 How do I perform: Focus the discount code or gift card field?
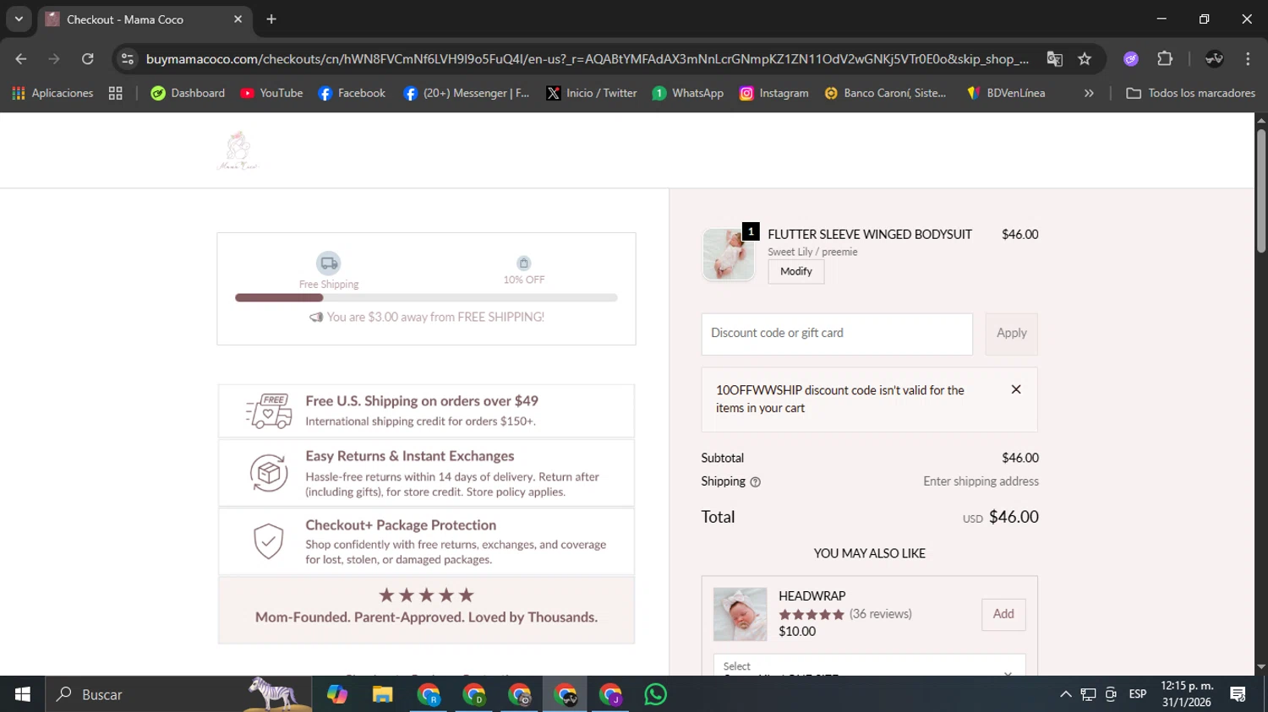(x=837, y=334)
